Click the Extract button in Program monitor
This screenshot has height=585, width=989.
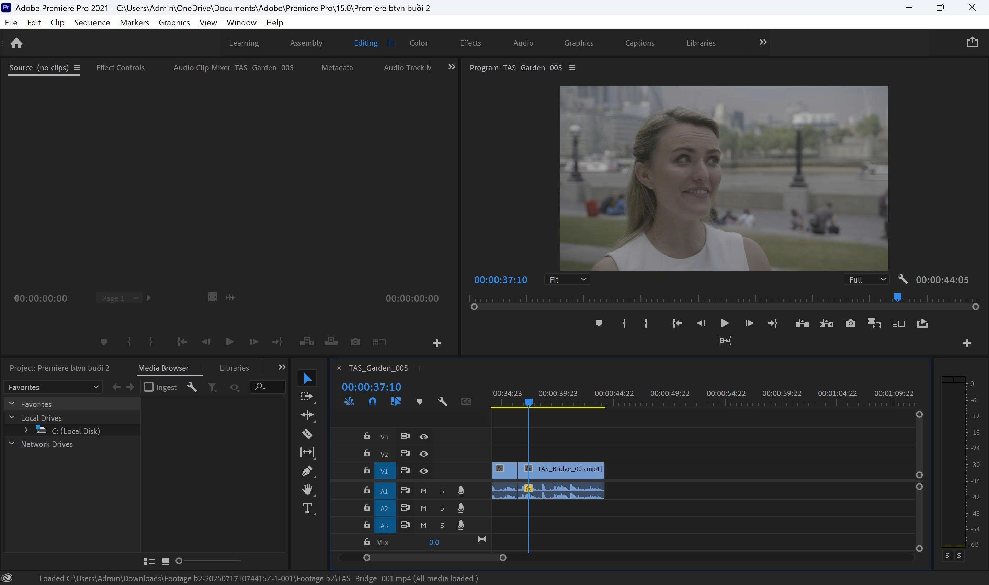tap(826, 323)
